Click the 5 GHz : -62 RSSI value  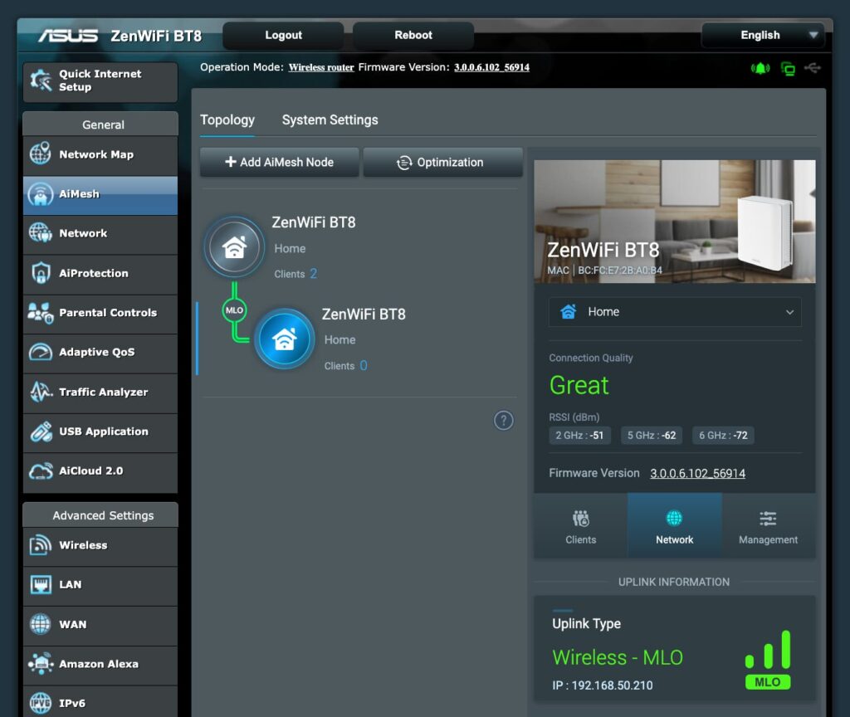click(x=652, y=435)
